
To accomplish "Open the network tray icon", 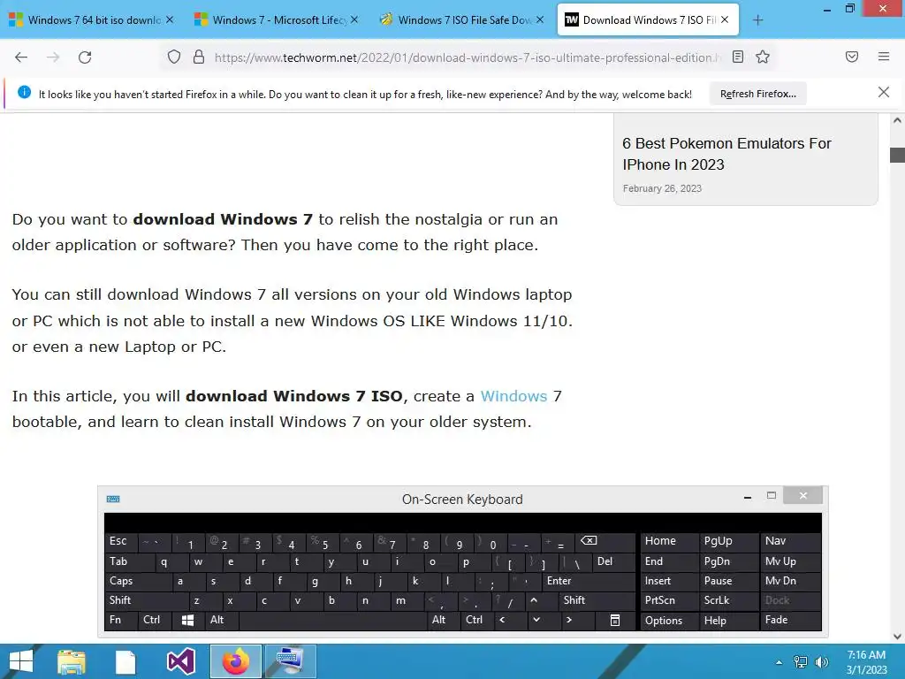I will (801, 662).
